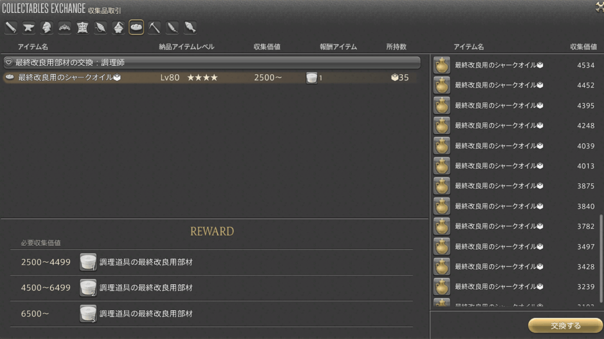
Task: Select the Leatherworker hide job icon
Action: tap(83, 27)
